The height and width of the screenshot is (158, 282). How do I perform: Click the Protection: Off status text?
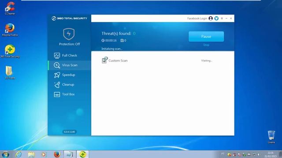click(70, 44)
